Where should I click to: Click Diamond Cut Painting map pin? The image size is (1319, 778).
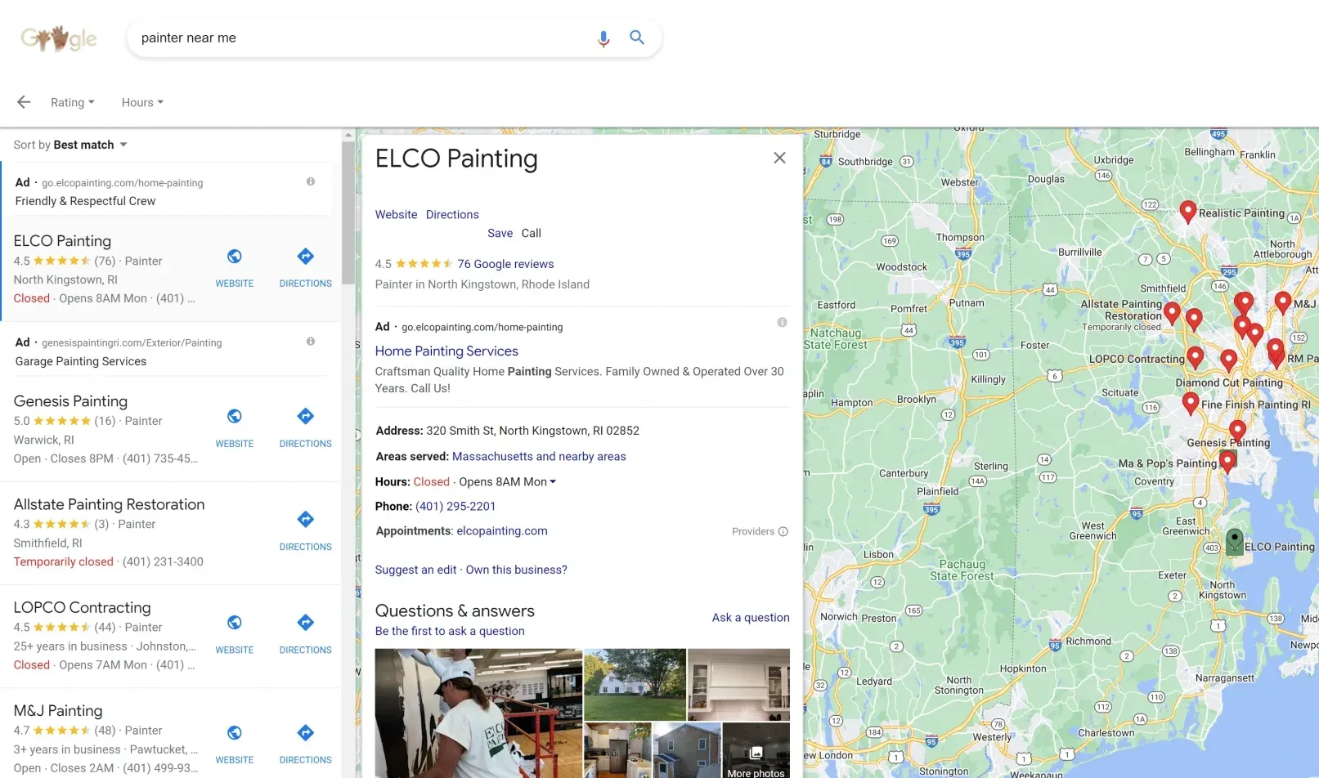tap(1228, 360)
